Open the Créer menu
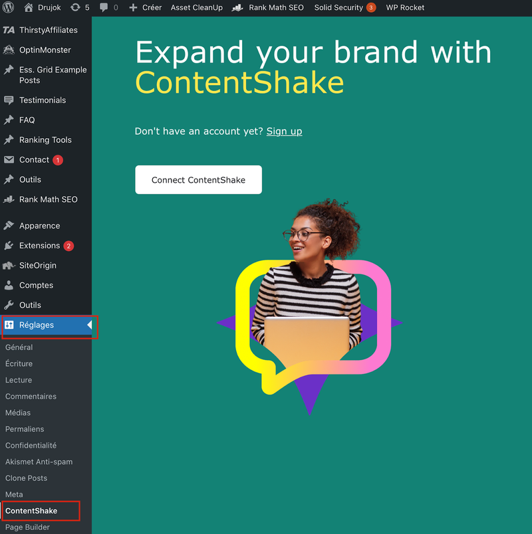 coord(152,7)
